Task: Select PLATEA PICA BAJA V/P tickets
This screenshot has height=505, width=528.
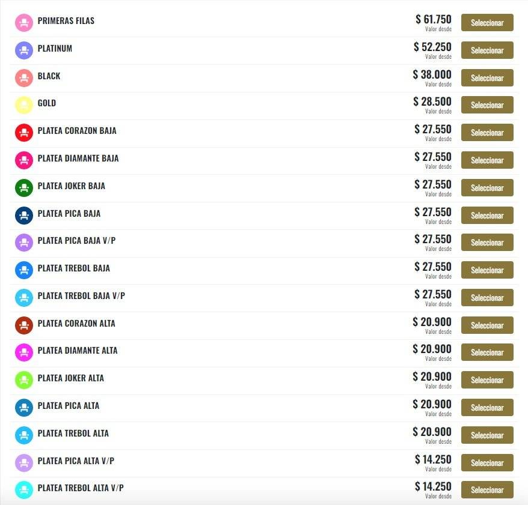Action: (487, 243)
